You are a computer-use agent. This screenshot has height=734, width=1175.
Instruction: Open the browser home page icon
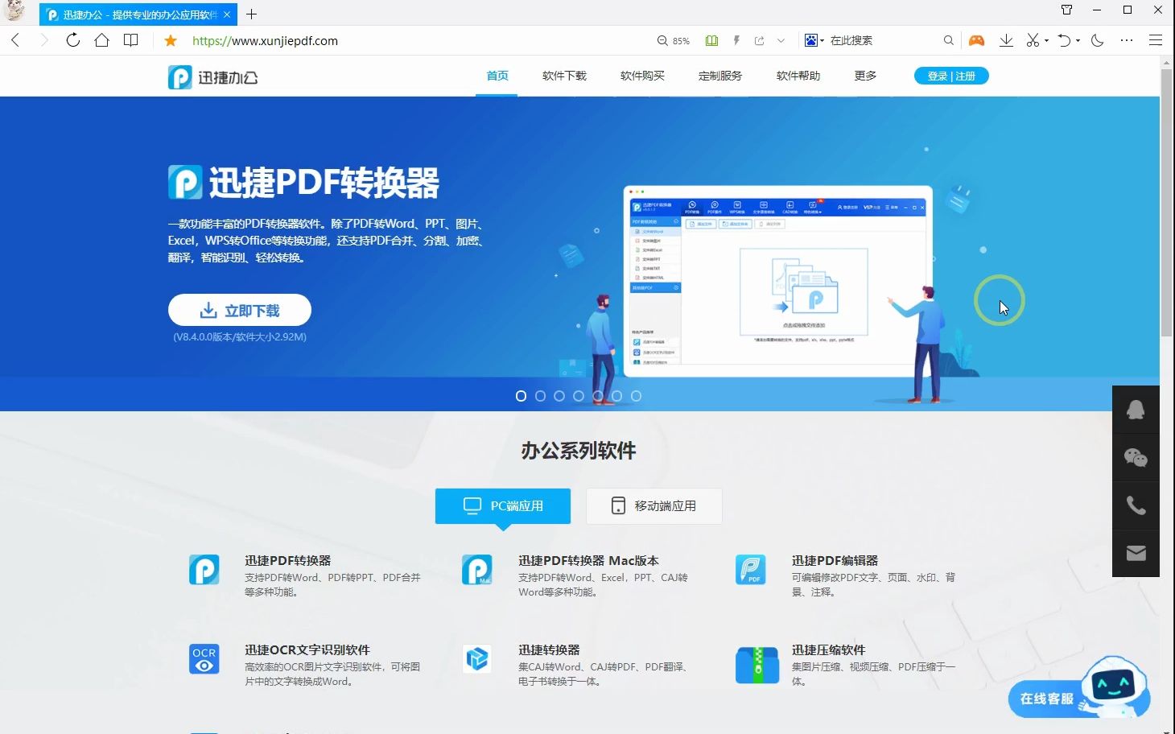[x=101, y=40]
